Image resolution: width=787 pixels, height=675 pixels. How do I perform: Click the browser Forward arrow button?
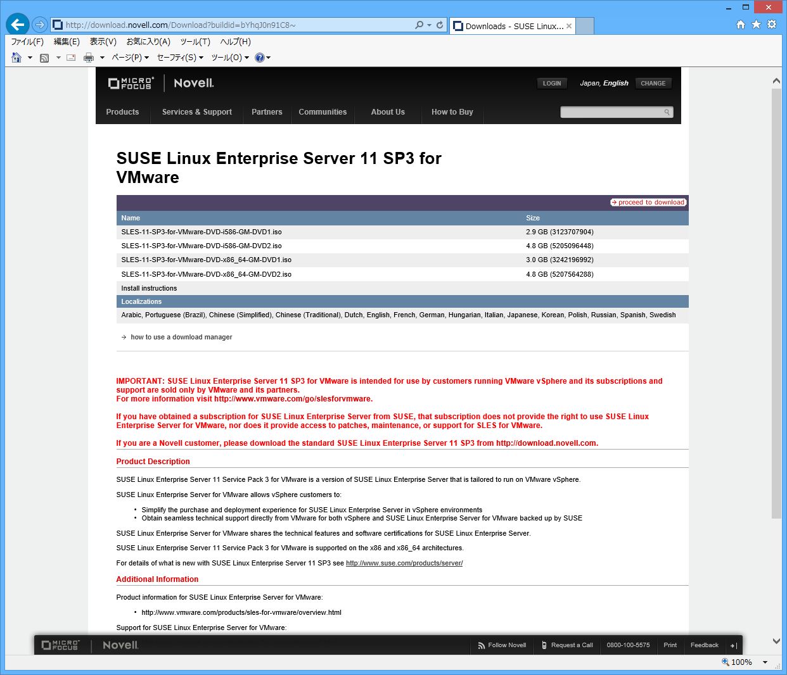[x=40, y=25]
